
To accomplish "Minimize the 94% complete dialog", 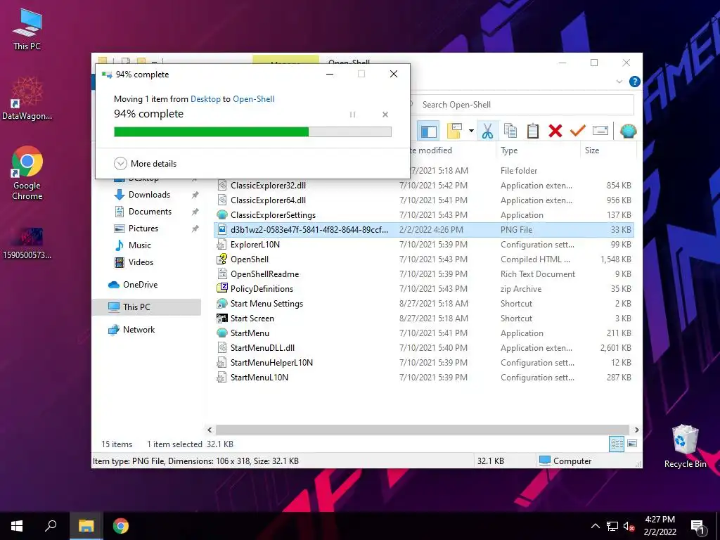I will [x=330, y=74].
